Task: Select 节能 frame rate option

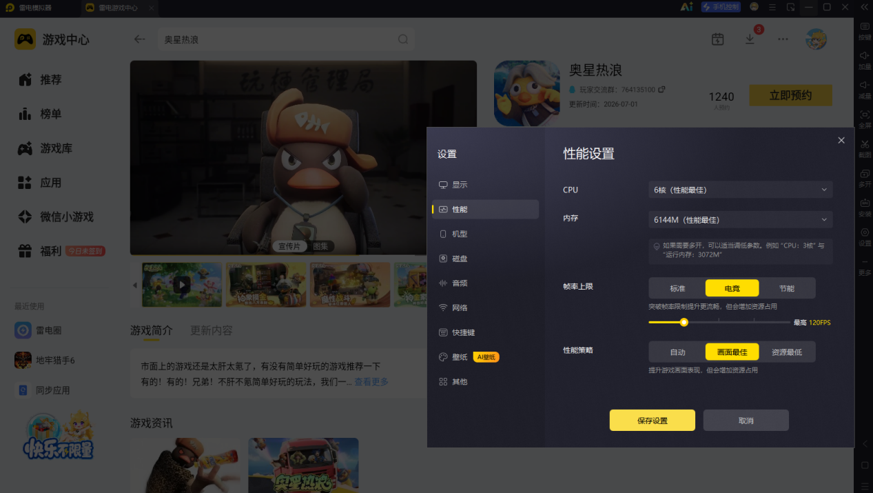Action: tap(786, 288)
